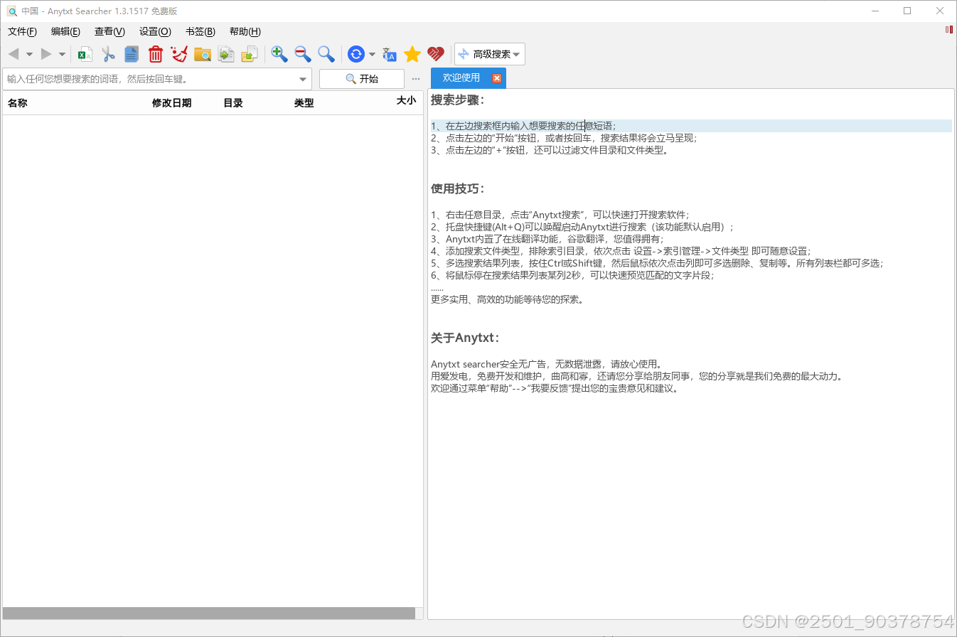Viewport: 957px width, 637px height.
Task: Click the line starting 2、点击左边的“开始”按钮
Action: [x=564, y=138]
